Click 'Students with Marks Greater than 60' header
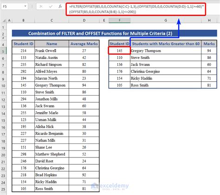This screenshot has width=220, height=195. (166, 44)
